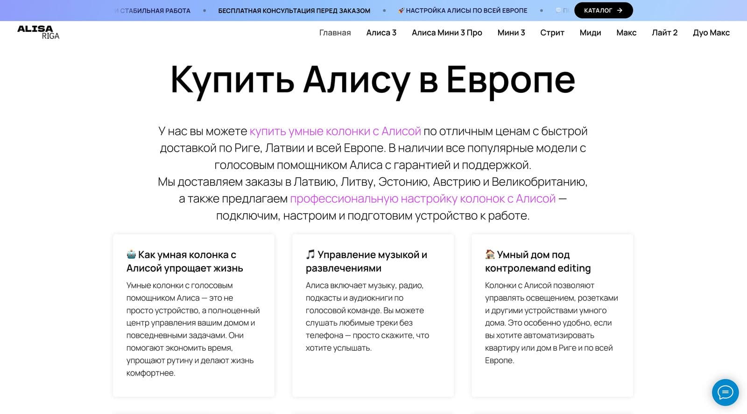Go to Главная menu item
This screenshot has height=414, width=747.
tap(335, 33)
